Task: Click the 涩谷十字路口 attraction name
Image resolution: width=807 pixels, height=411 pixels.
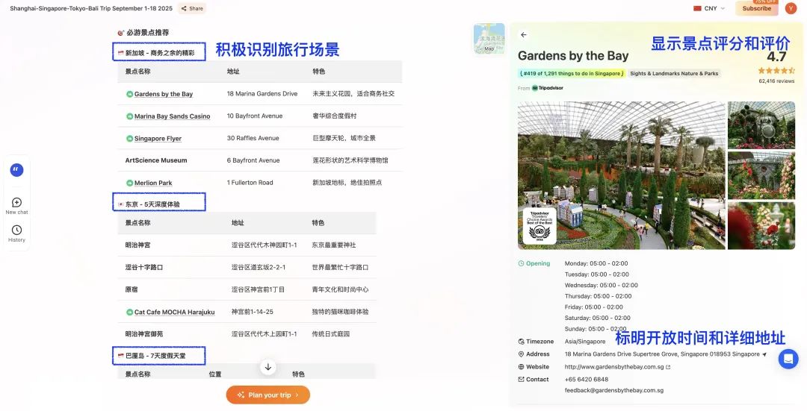Action: pos(144,268)
